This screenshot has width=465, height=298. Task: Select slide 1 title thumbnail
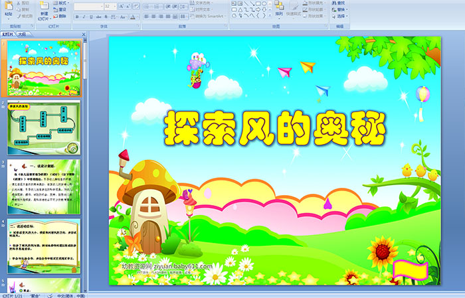(x=44, y=68)
